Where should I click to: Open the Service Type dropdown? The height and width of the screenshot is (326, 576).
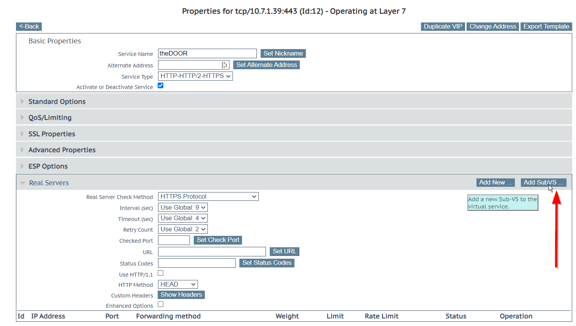tap(195, 76)
